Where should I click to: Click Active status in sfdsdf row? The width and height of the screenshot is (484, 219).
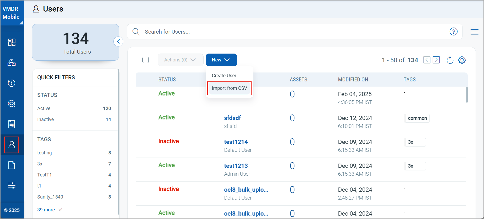(x=166, y=117)
